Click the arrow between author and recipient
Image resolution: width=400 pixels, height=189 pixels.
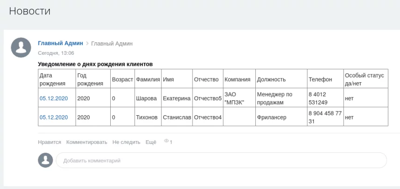[x=87, y=44]
